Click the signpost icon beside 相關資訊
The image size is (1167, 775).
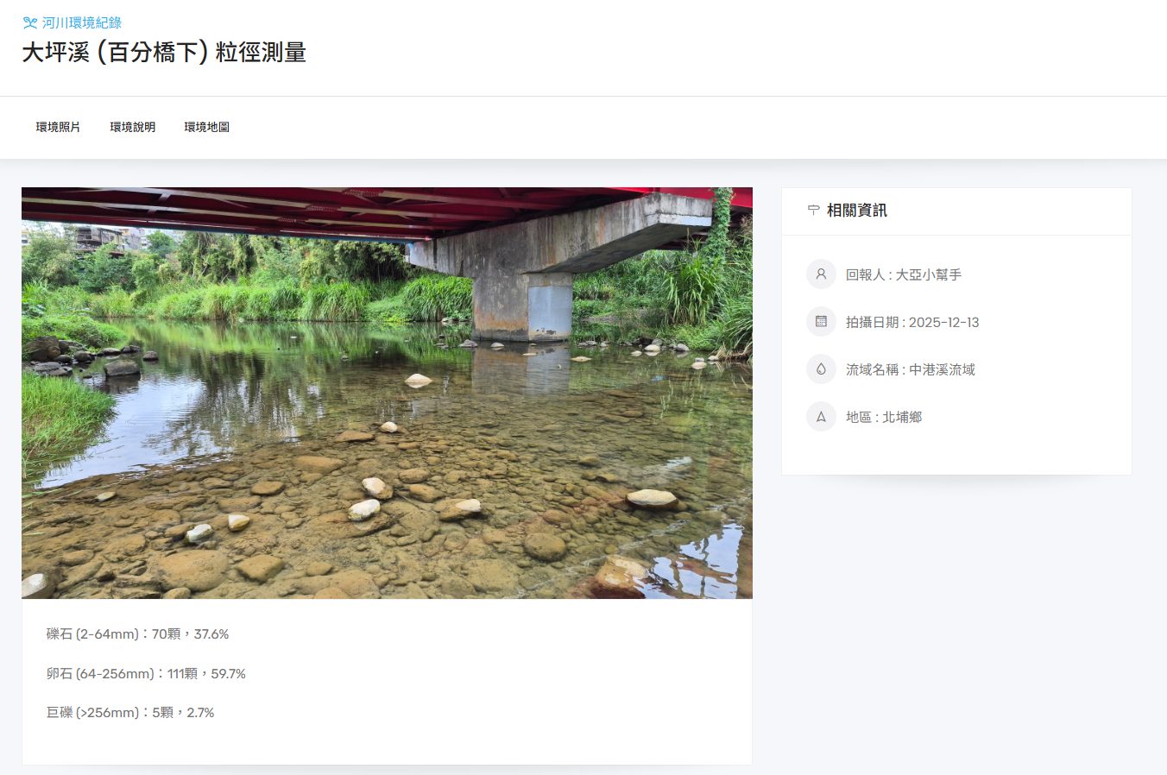tap(813, 210)
